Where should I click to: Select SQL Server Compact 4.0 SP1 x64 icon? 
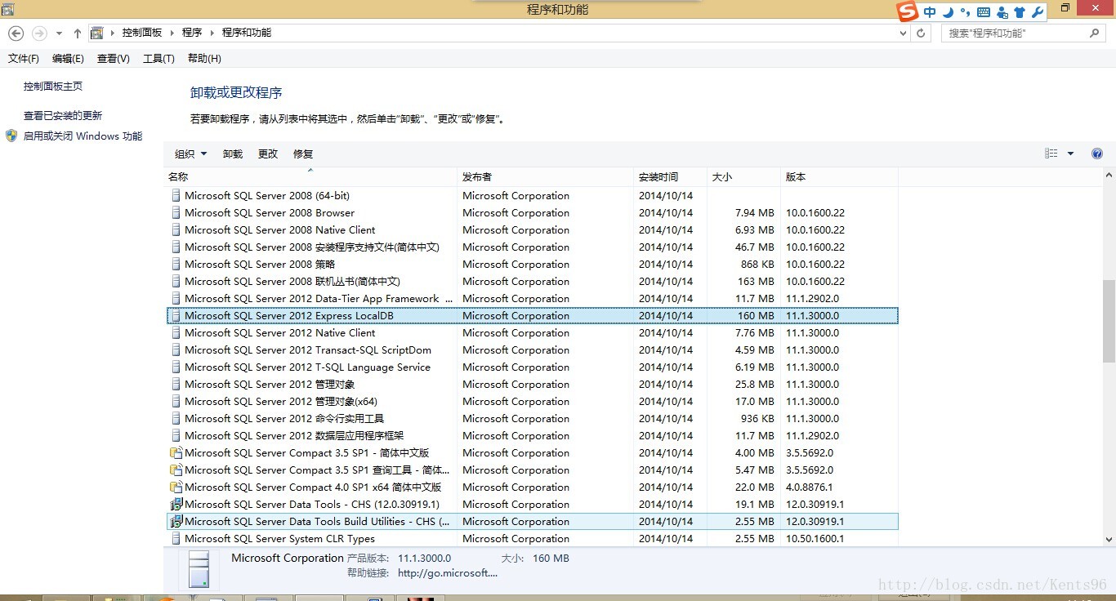click(x=176, y=487)
